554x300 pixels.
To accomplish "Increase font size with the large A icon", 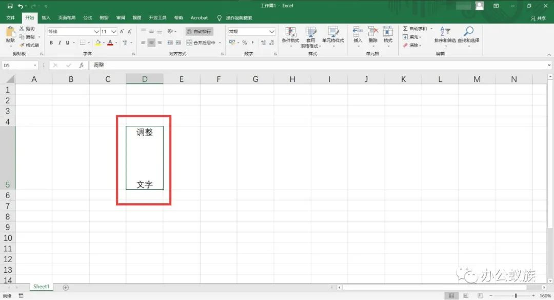I will (x=122, y=31).
